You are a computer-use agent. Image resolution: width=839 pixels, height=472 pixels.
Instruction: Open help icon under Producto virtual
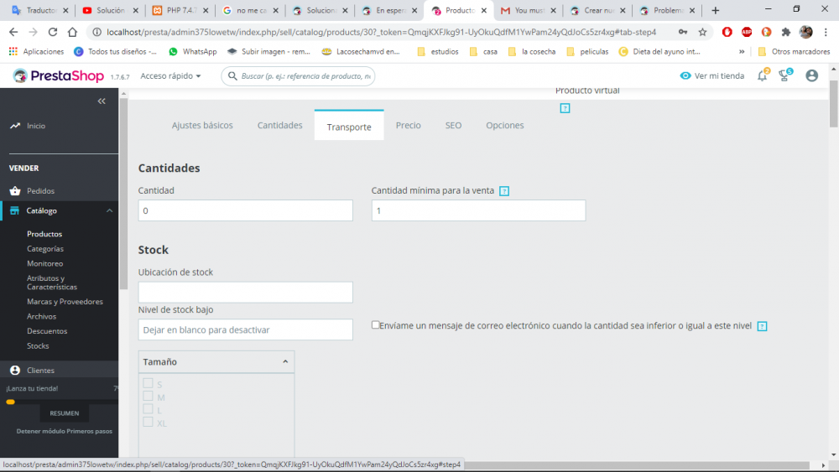point(565,108)
